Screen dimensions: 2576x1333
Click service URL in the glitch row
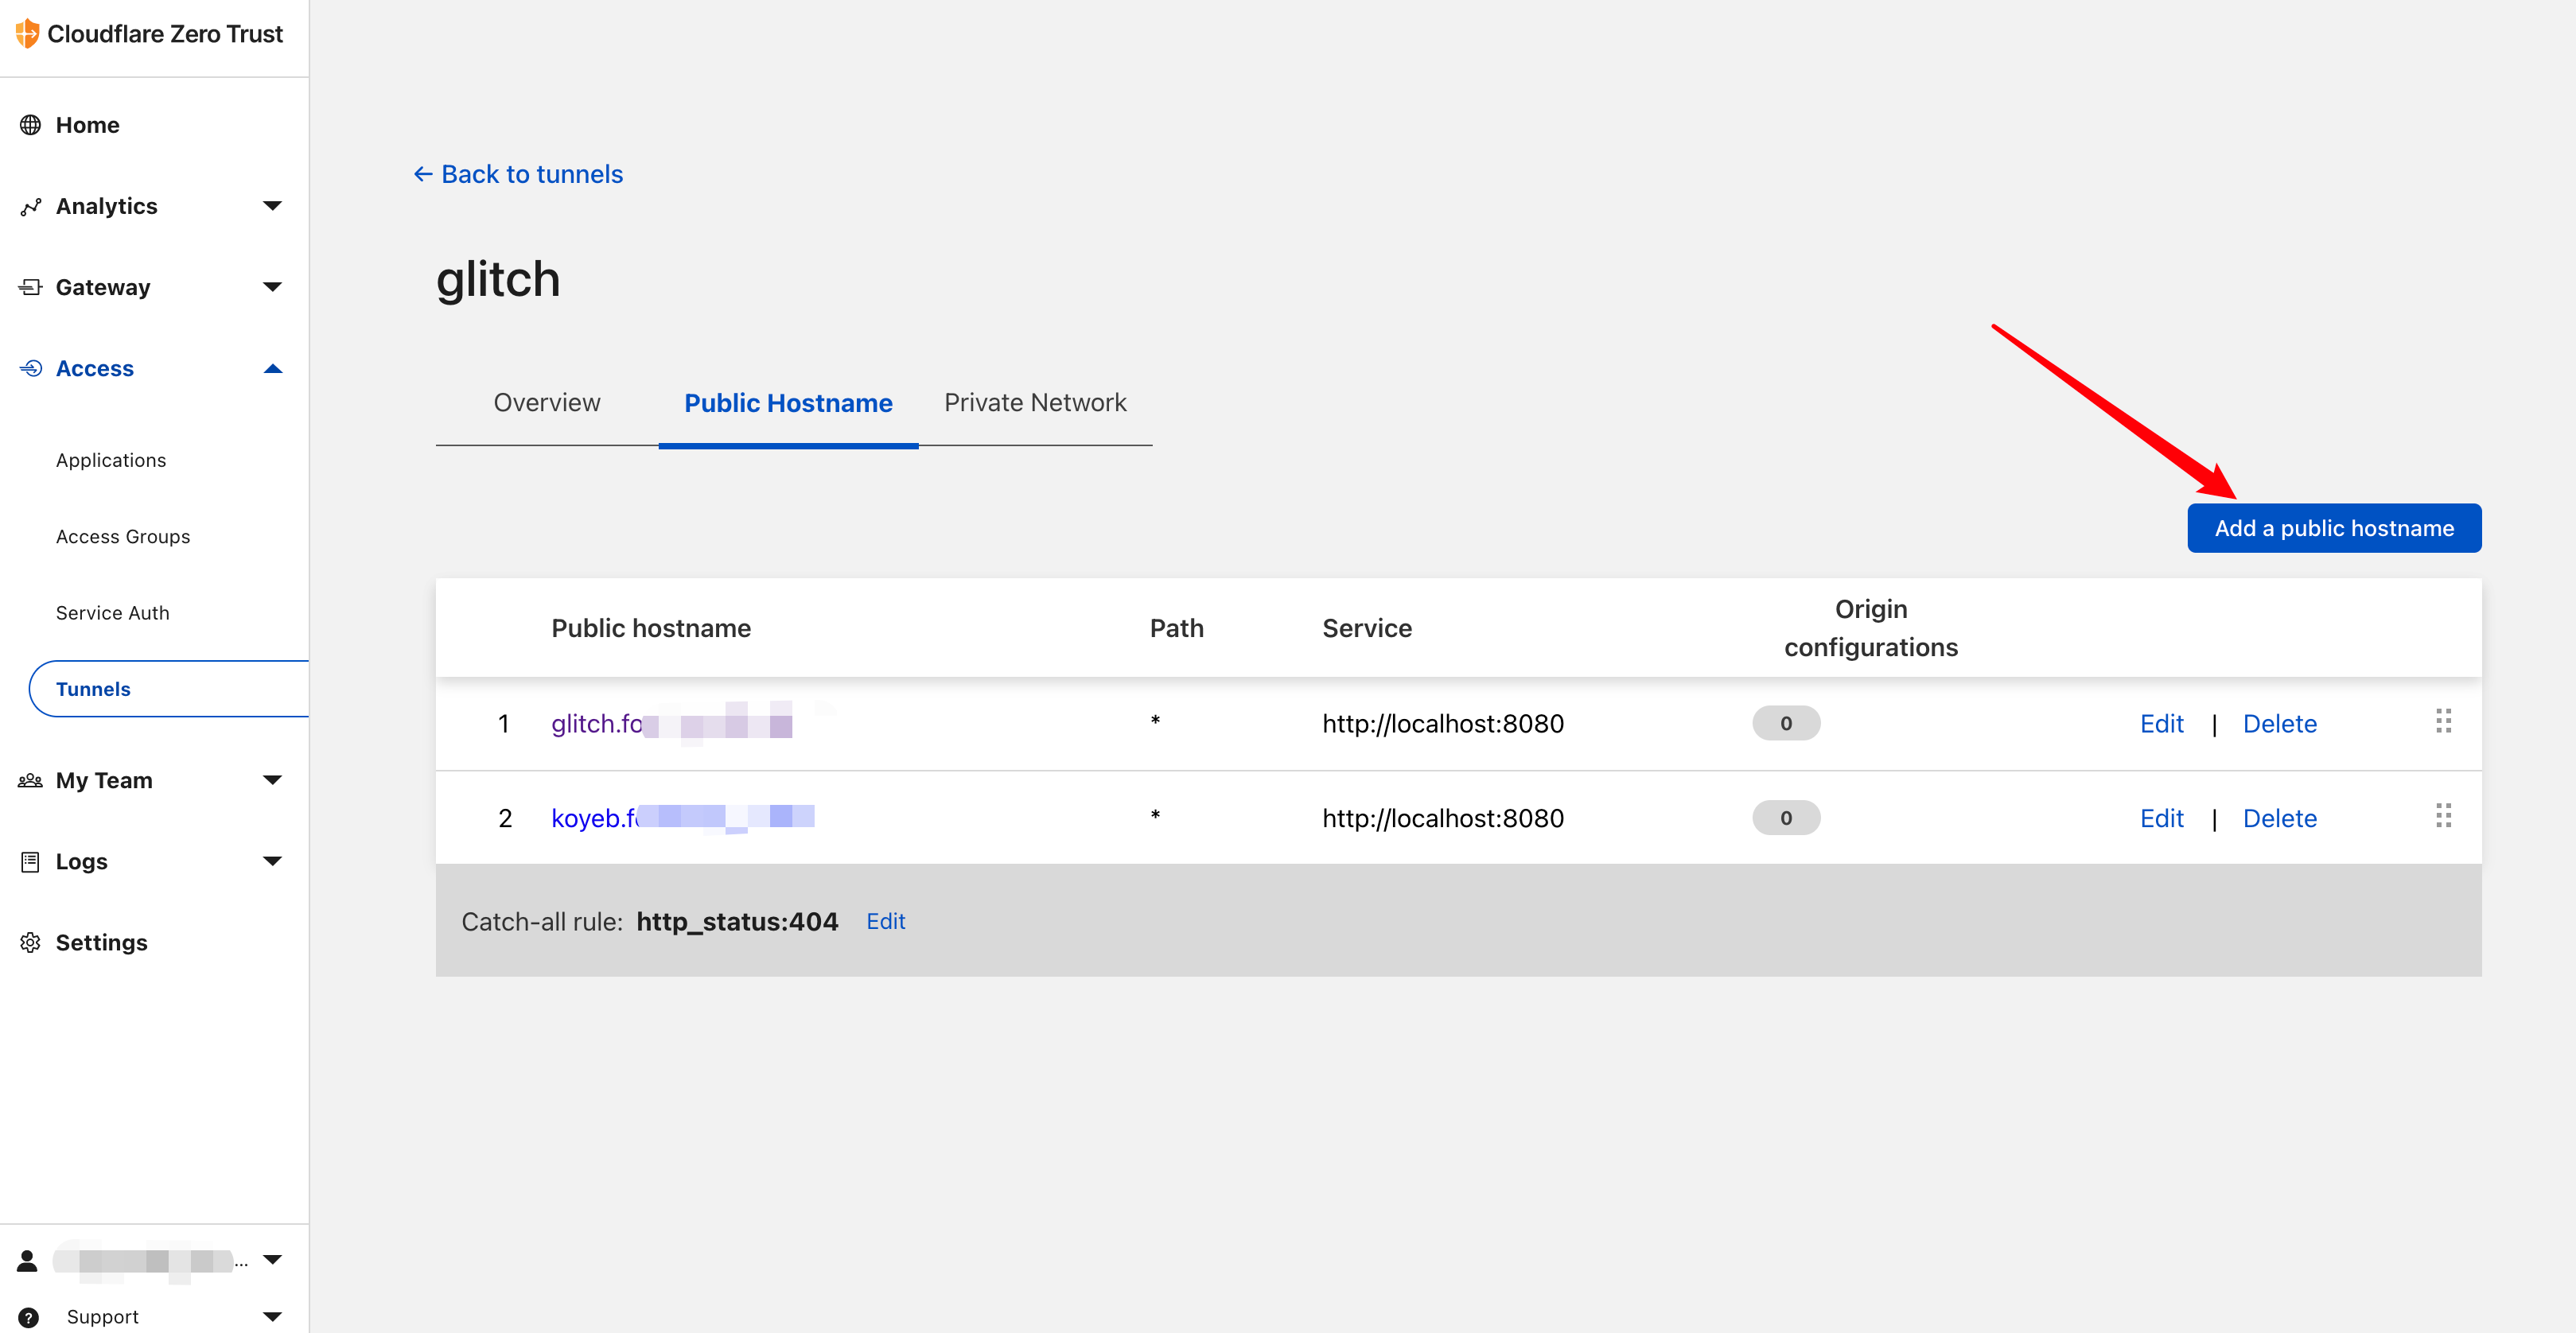(x=1443, y=723)
